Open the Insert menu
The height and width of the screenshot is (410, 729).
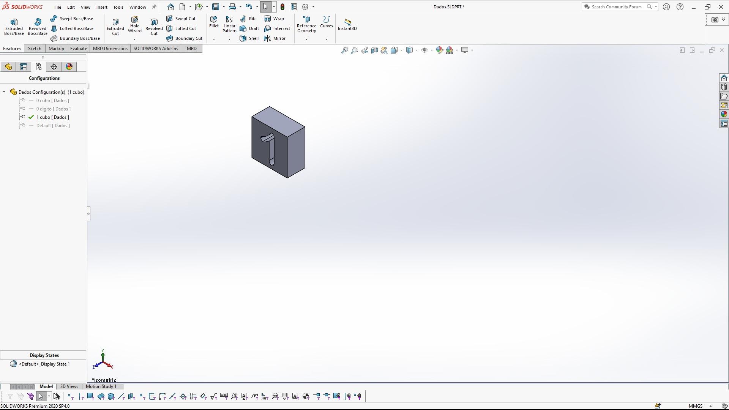102,7
